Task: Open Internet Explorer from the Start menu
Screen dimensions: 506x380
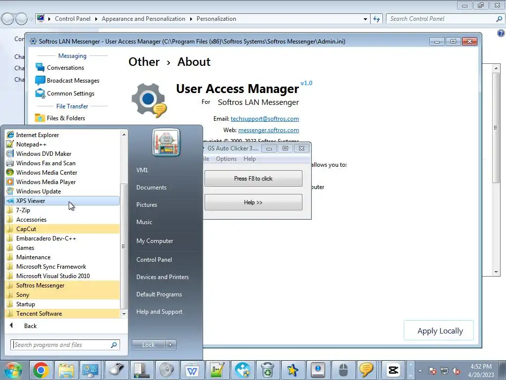Action: pyautogui.click(x=62, y=135)
